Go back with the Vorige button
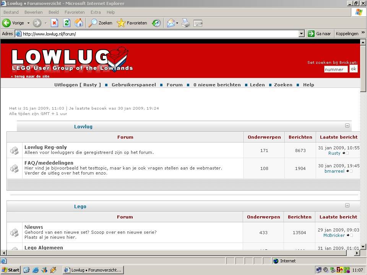Image resolution: width=367 pixels, height=275 pixels. [x=13, y=23]
